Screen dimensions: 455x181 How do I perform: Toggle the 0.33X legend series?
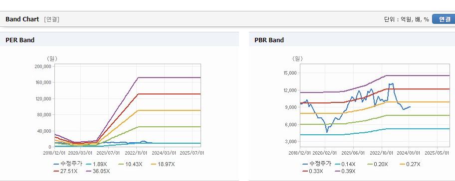[313, 171]
